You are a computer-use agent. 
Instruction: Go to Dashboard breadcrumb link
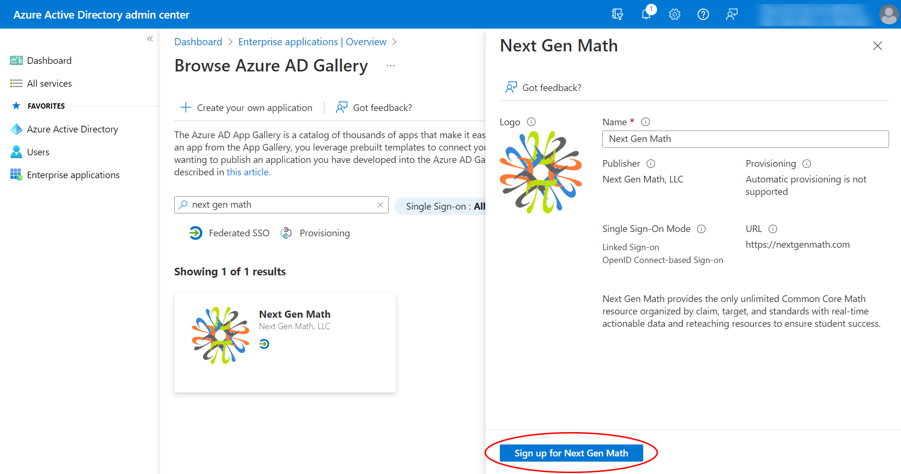tap(198, 42)
